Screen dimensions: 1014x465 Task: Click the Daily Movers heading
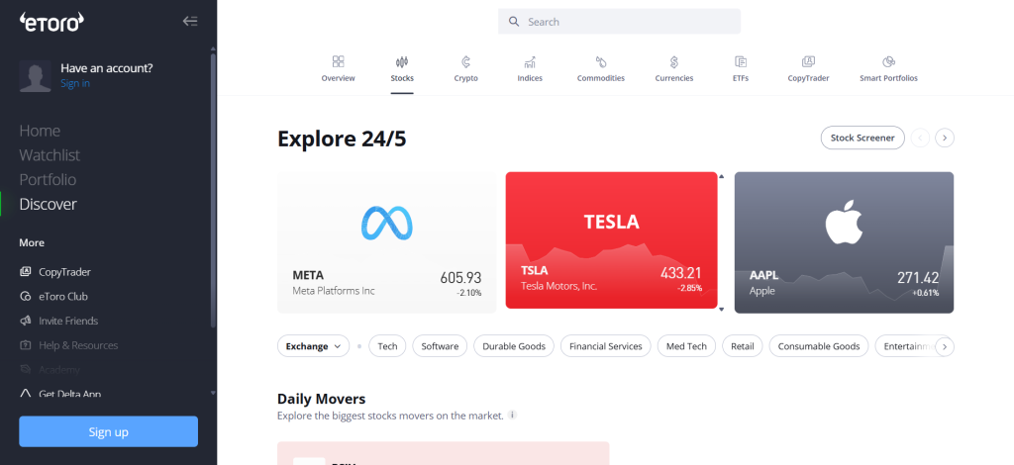pos(322,399)
